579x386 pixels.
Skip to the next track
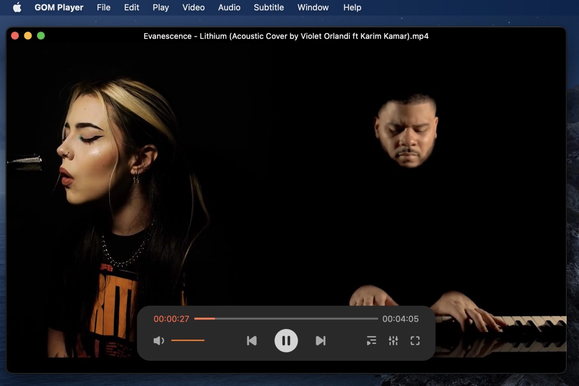coord(321,340)
